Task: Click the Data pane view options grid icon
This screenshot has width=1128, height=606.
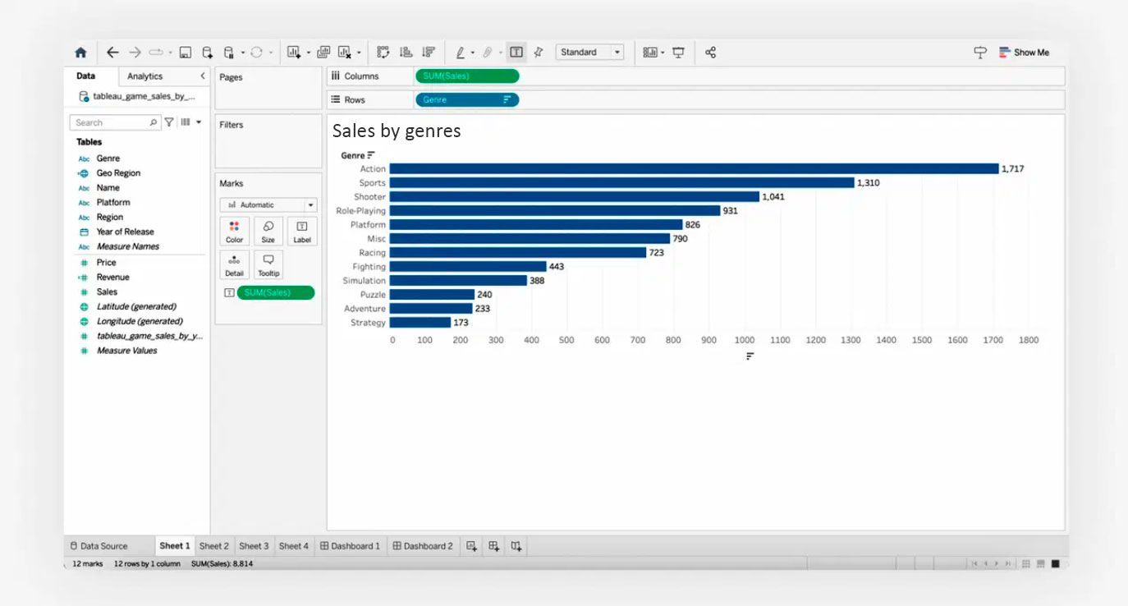Action: 186,122
